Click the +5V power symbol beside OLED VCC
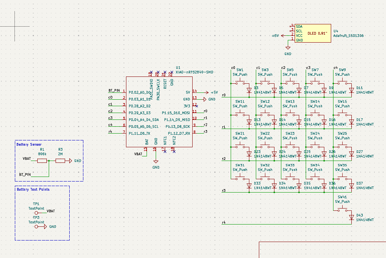Viewport: 386px width, 258px height. pos(276,35)
